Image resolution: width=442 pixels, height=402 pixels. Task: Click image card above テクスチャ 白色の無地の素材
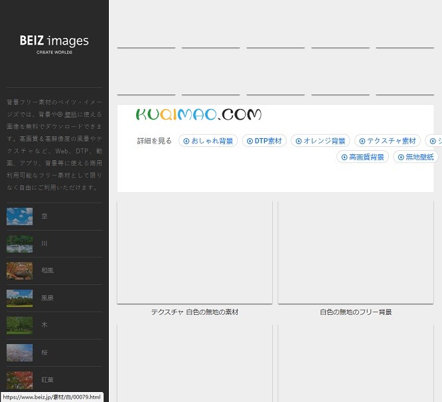pos(194,252)
